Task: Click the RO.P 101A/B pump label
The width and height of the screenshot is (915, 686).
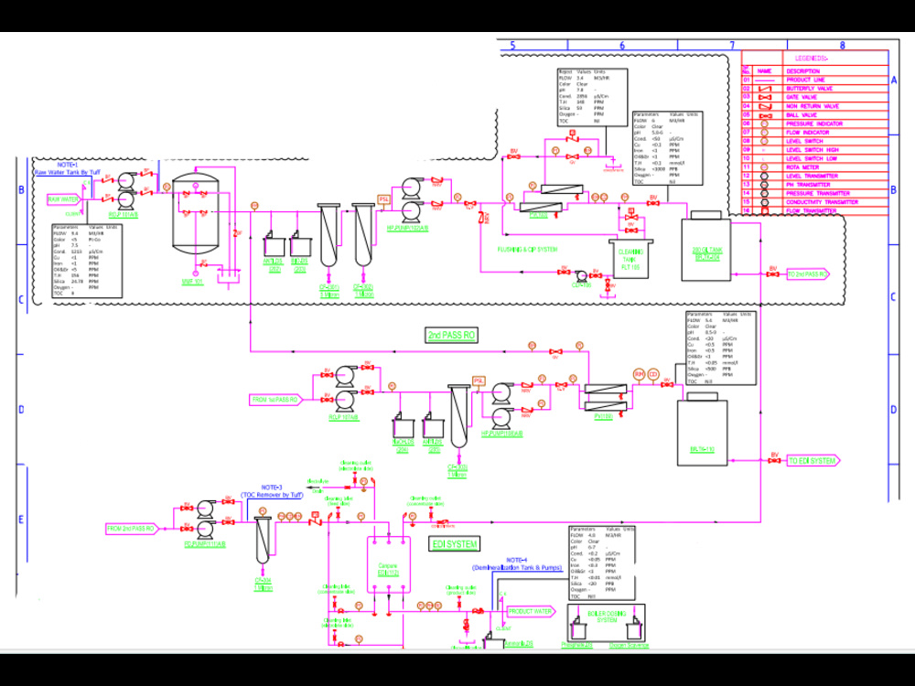Action: coord(124,215)
